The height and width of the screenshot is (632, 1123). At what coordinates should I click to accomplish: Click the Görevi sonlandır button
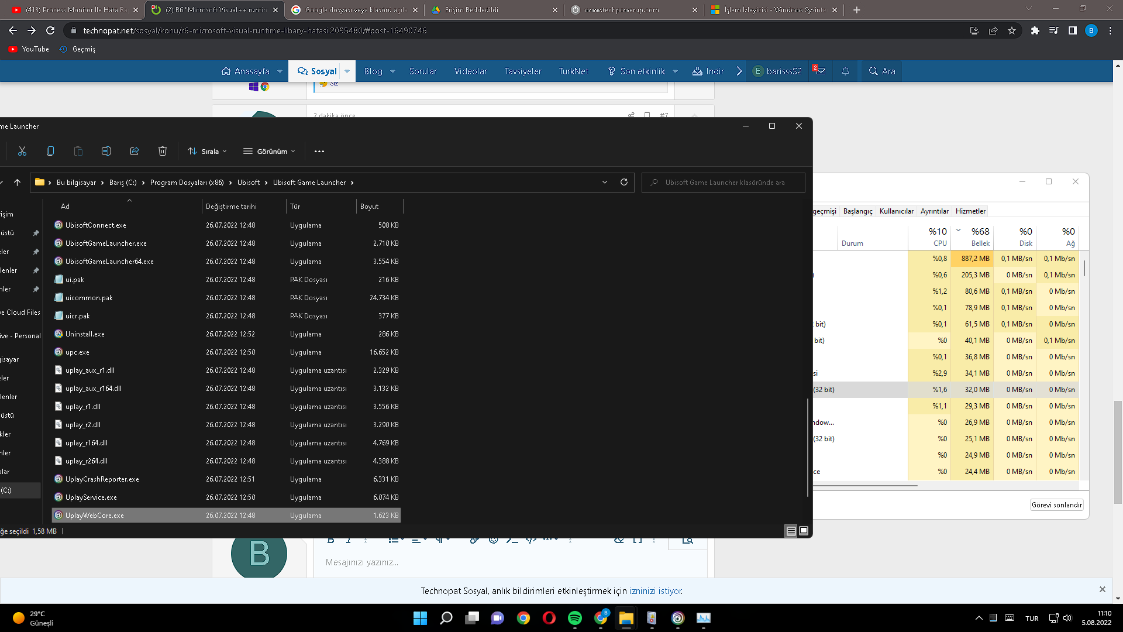[x=1056, y=505]
